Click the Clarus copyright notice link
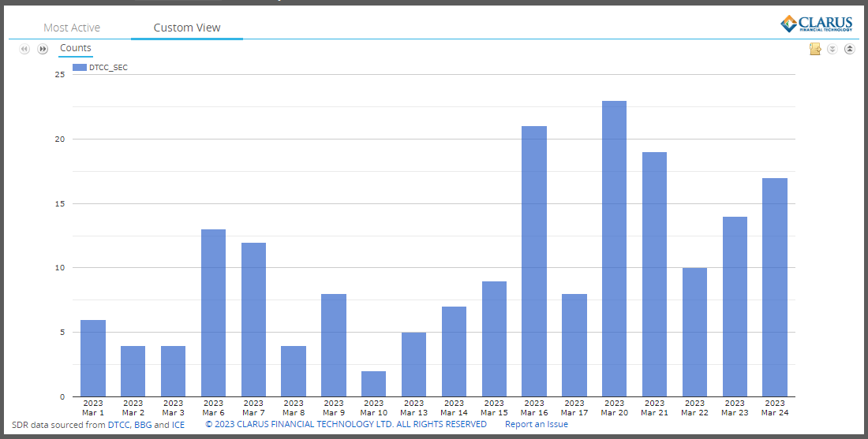 pyautogui.click(x=346, y=424)
